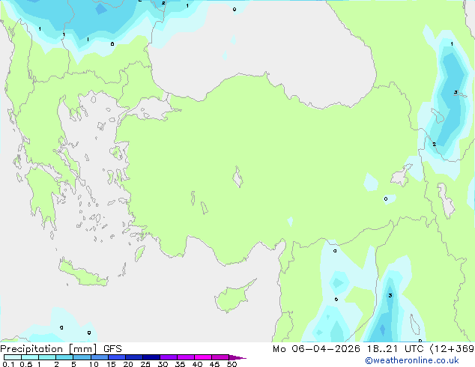Click the '25' legend scale value
This screenshot has height=367, width=475.
coord(145,364)
